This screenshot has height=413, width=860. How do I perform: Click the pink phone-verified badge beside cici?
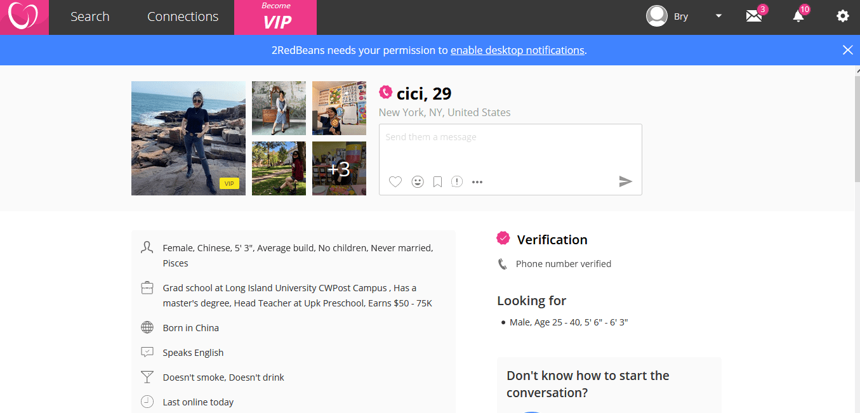(x=386, y=93)
